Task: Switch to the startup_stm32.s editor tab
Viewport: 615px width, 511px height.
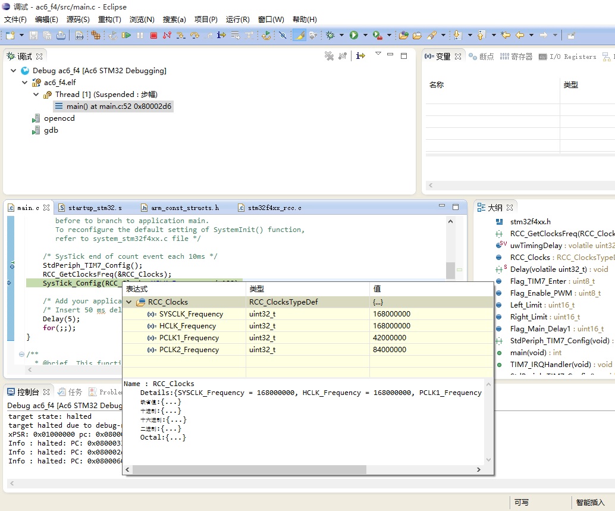Action: [x=90, y=208]
